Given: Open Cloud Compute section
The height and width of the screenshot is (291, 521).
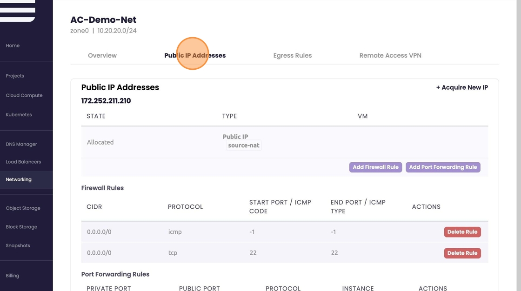Looking at the screenshot, I should pos(24,95).
